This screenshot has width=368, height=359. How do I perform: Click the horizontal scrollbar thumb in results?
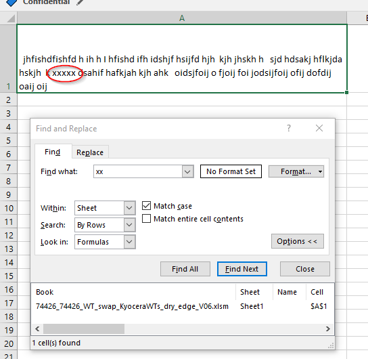(x=84, y=329)
